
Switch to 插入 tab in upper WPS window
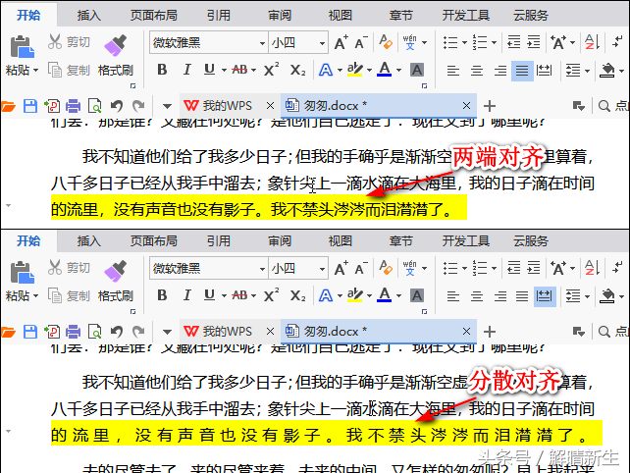click(88, 16)
